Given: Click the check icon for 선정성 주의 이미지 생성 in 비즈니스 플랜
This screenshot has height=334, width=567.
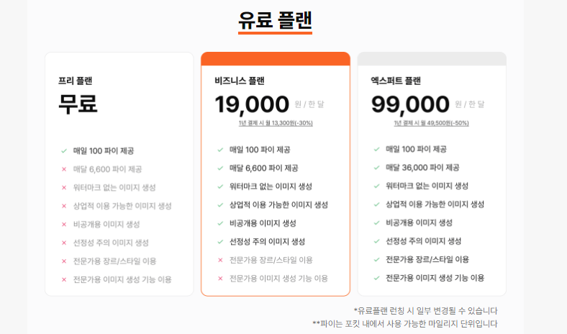Looking at the screenshot, I should coord(220,241).
